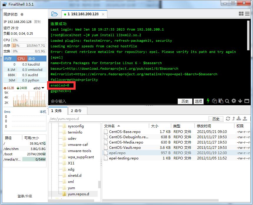
Task: Click the 选项 button
Action: (x=198, y=101)
